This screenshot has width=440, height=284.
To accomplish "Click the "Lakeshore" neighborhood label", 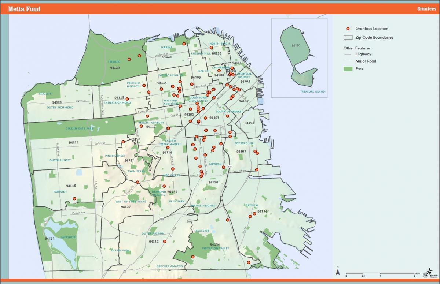I will (69, 237).
